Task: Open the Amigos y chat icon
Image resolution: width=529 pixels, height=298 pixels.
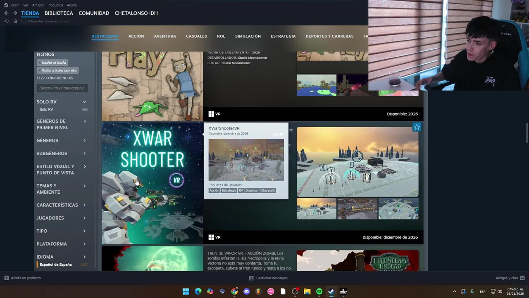Action: [522, 278]
